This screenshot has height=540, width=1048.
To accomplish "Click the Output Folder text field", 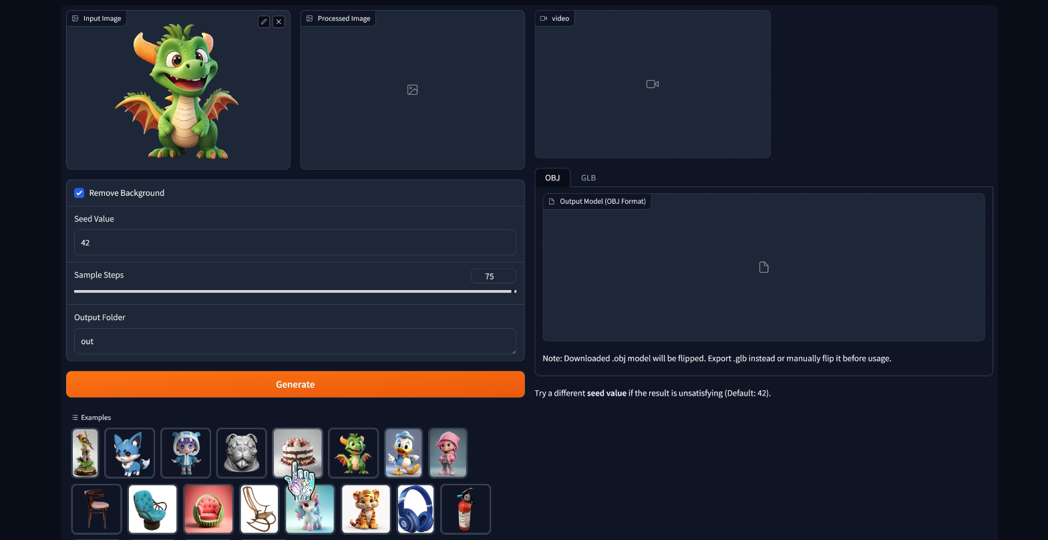I will pyautogui.click(x=295, y=342).
